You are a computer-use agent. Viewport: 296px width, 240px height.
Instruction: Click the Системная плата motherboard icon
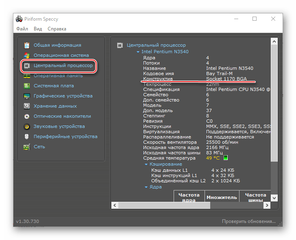tap(27, 86)
